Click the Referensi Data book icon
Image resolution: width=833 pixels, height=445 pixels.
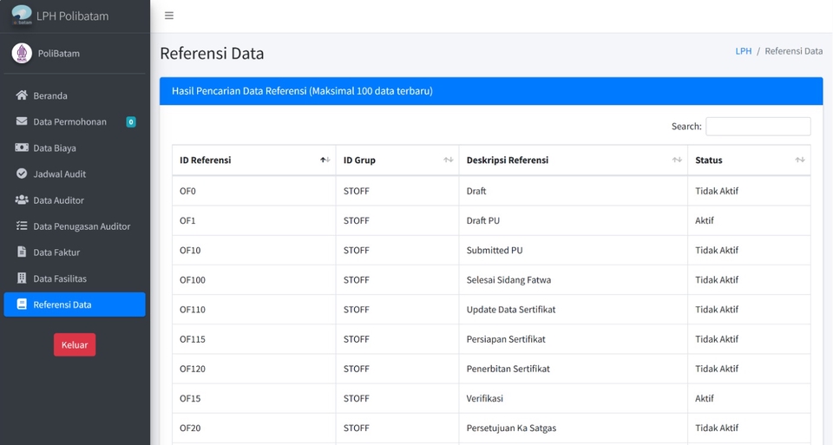22,304
